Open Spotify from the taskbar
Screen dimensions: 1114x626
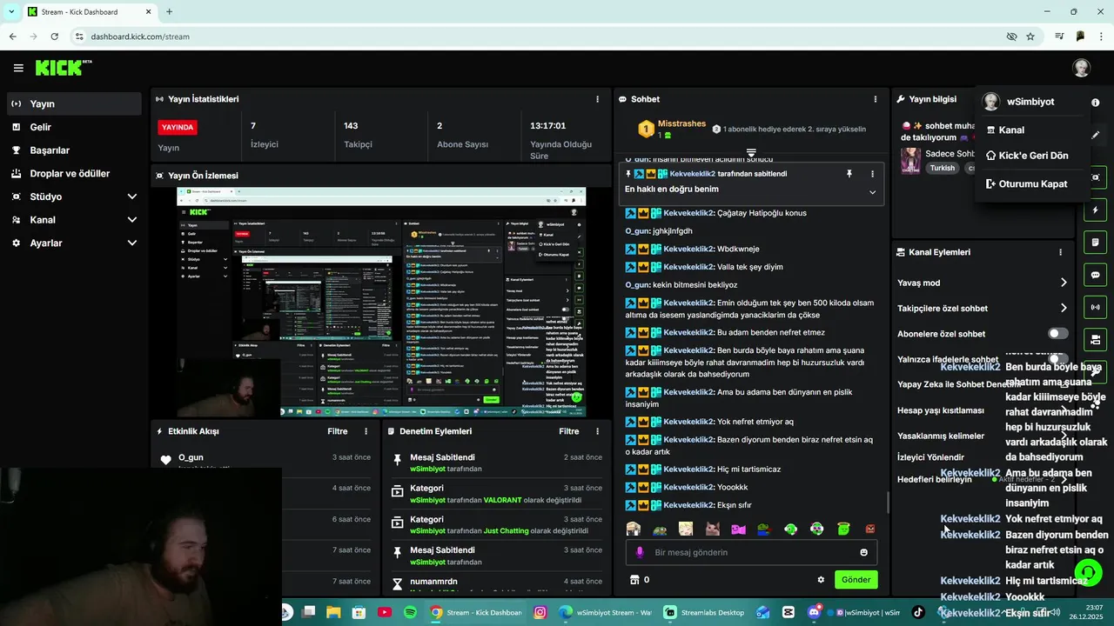pos(410,612)
